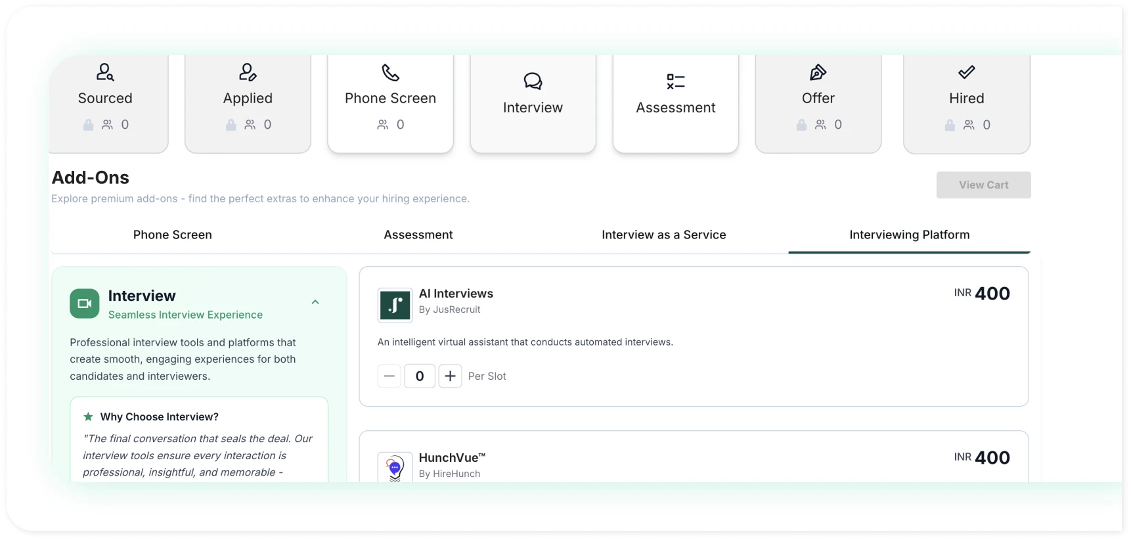Open the Hired pipeline stage label
This screenshot has width=1131, height=540.
pyautogui.click(x=967, y=98)
